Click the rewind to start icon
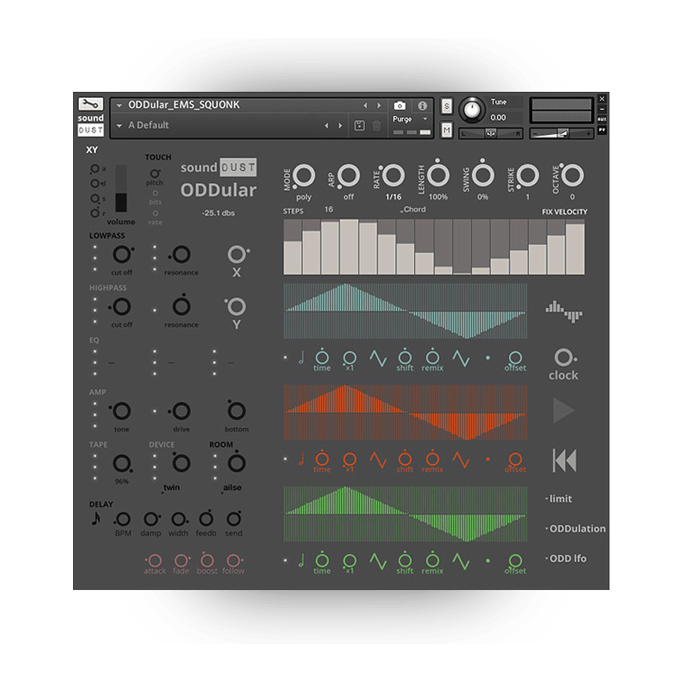Viewport: 678px width, 678px height. click(565, 460)
